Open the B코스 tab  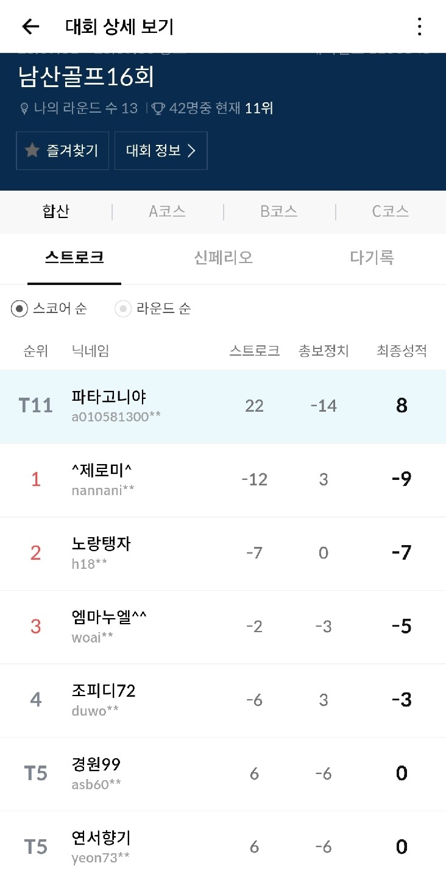[278, 212]
